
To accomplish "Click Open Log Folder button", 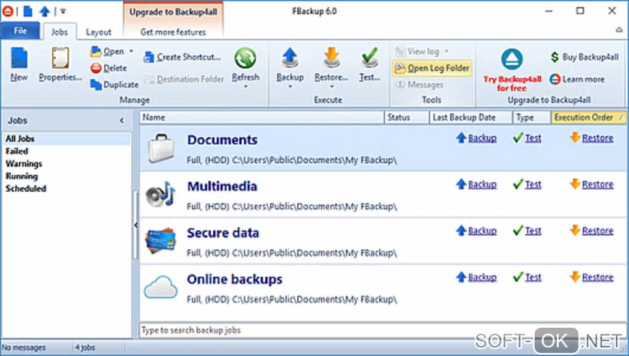I will point(432,68).
